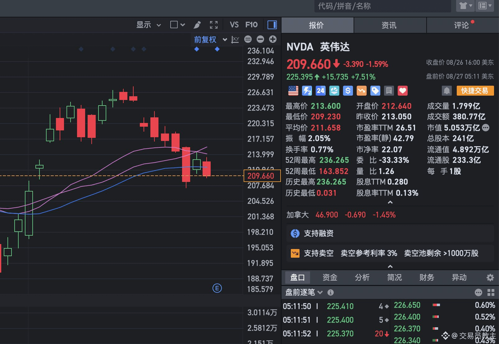Screen dimensions: 499x344
Task: Click the 52周最高 236.265 value
Action: click(x=334, y=160)
